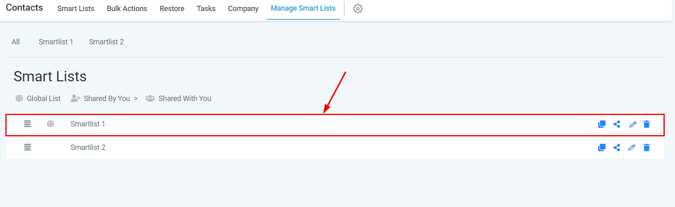Open the Smartlist 2 sub-tab
The height and width of the screenshot is (207, 675).
[x=106, y=42]
